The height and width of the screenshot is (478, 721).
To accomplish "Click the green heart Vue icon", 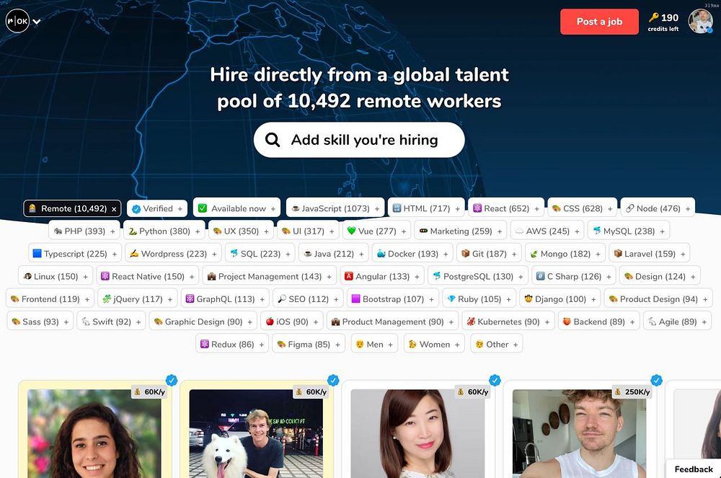I will 352,231.
